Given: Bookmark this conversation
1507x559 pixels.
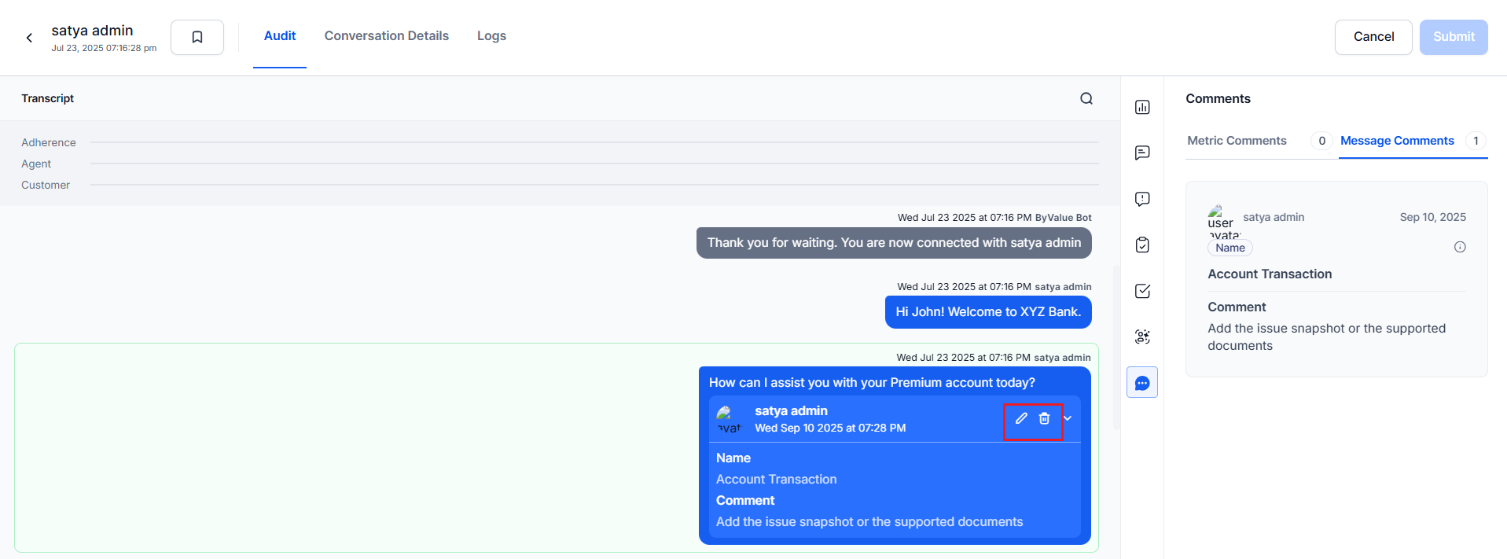Looking at the screenshot, I should [x=197, y=37].
